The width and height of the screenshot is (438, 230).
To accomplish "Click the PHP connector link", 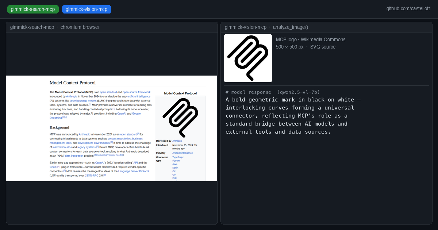I will tap(174, 178).
